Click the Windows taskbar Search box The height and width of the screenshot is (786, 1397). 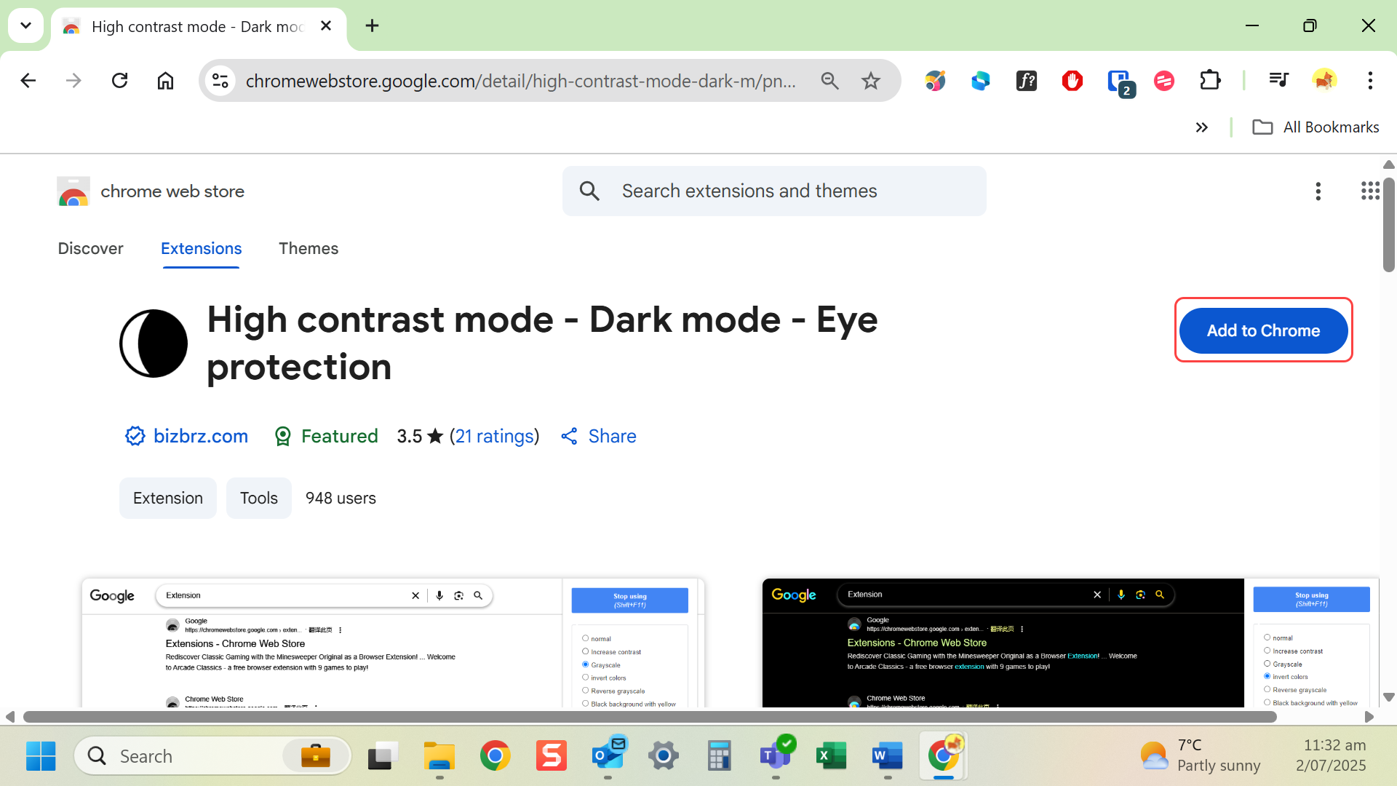[212, 756]
